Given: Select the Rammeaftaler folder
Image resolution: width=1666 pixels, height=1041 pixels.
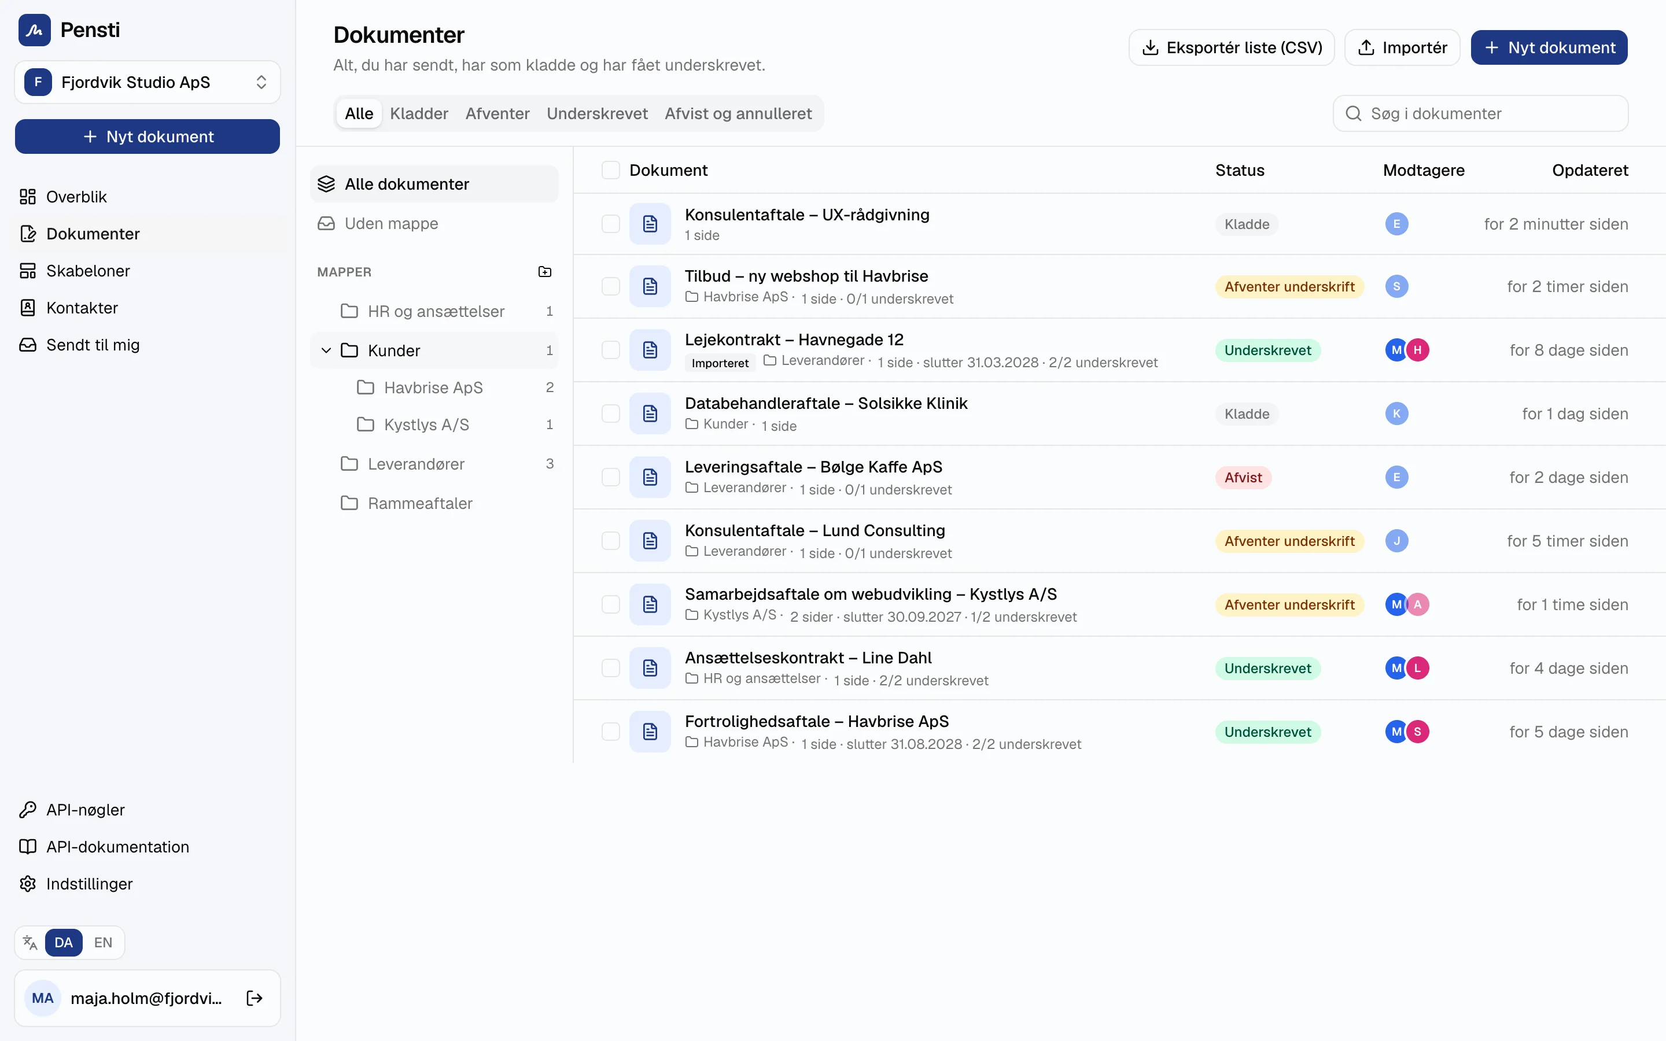Looking at the screenshot, I should pyautogui.click(x=434, y=503).
